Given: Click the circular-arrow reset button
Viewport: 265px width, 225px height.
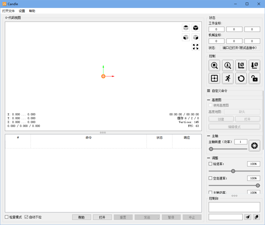Looking at the screenshot, I should [241, 78].
